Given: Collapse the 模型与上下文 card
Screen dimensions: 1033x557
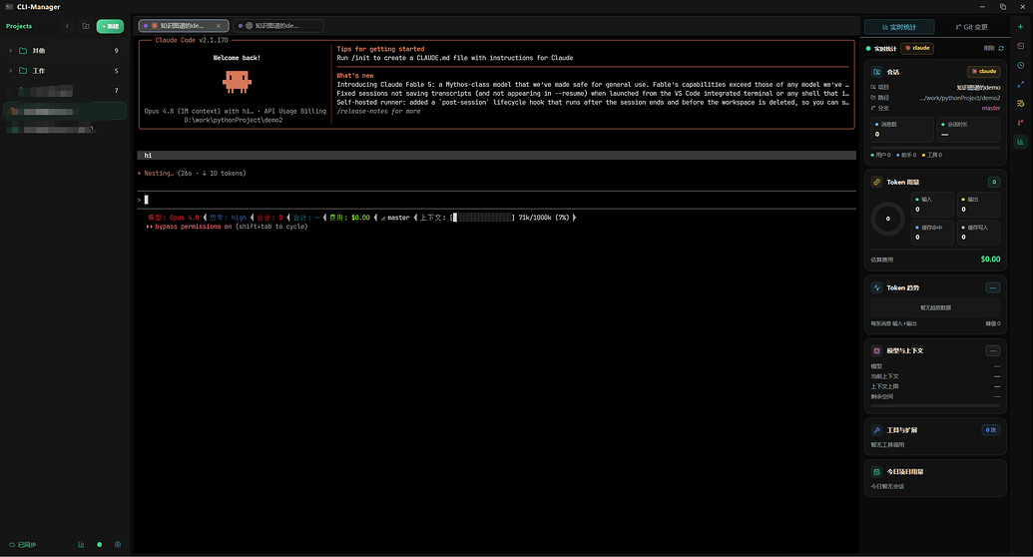Looking at the screenshot, I should [x=993, y=350].
